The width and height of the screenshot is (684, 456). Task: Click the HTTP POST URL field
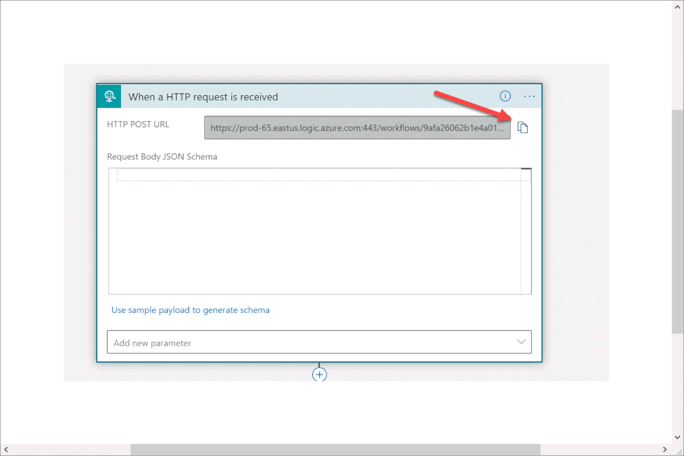357,128
